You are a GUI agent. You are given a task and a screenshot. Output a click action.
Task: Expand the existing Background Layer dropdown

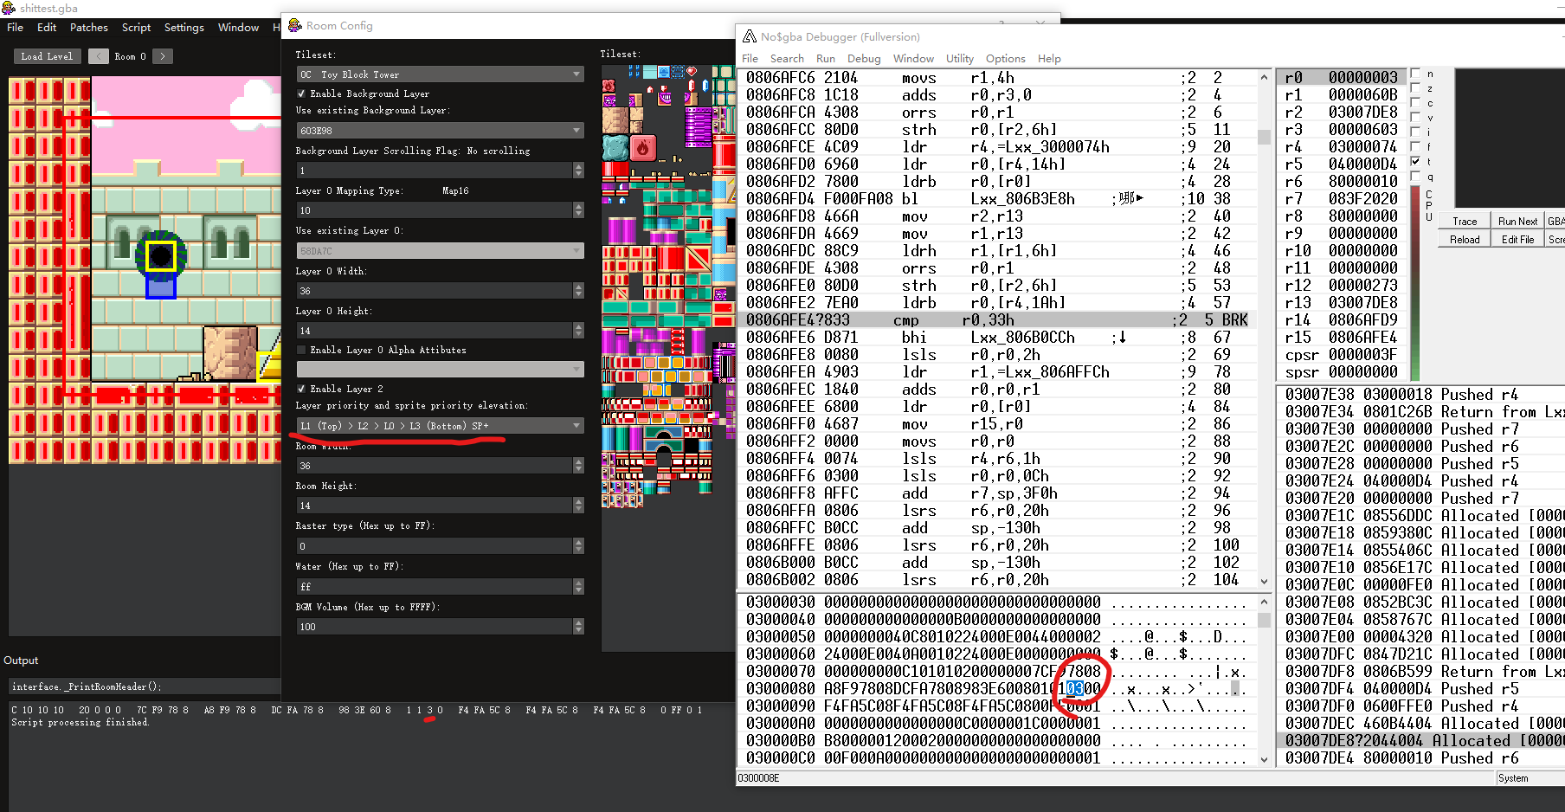[x=439, y=130]
